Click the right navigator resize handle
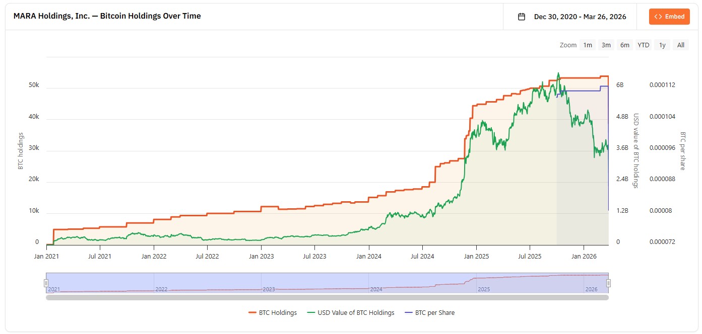 click(608, 282)
